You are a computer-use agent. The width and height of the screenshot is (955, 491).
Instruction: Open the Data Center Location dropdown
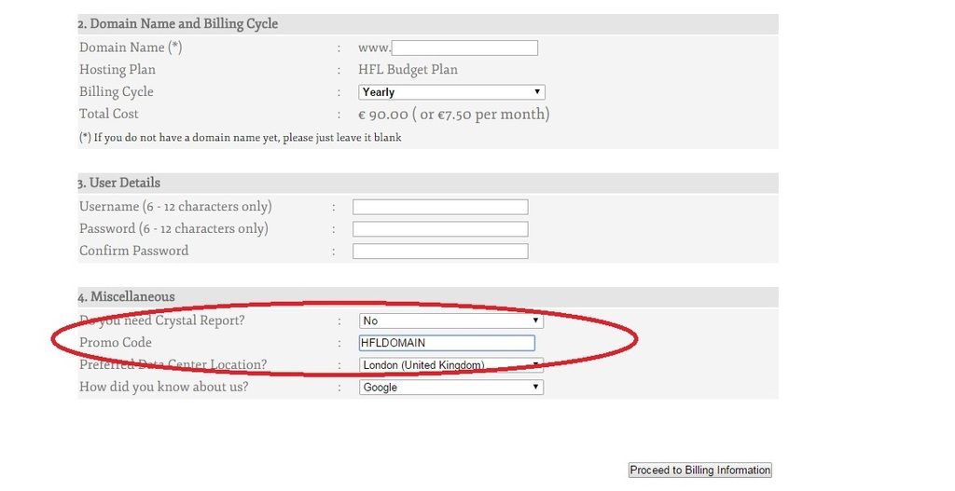(451, 365)
